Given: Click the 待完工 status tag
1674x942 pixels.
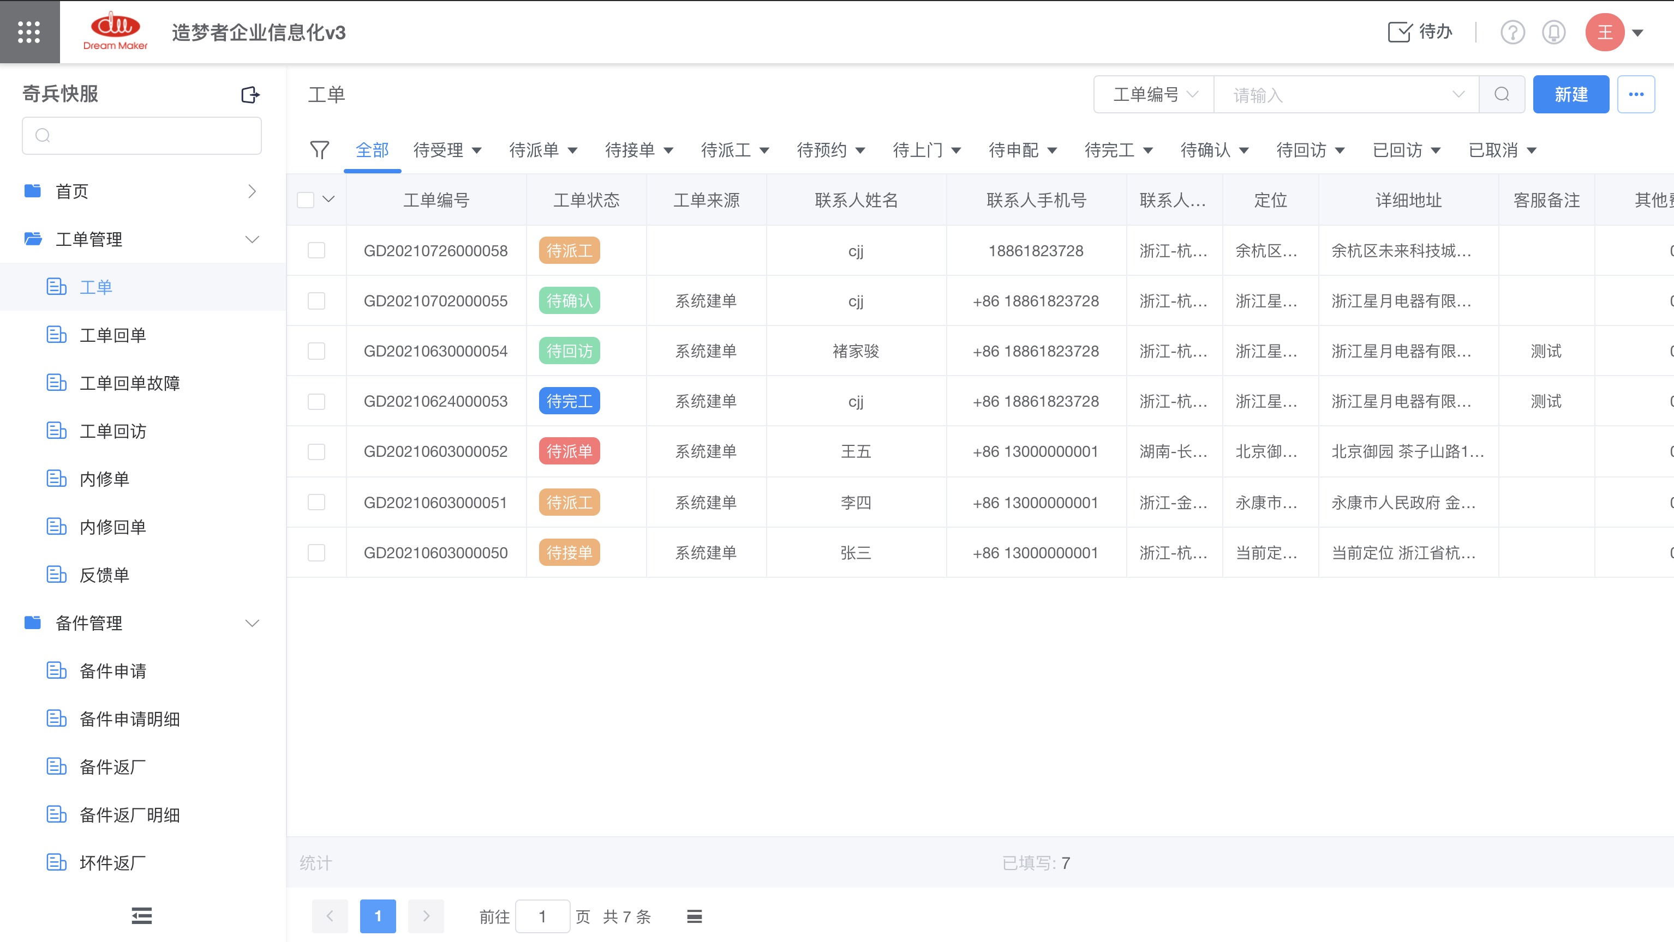Looking at the screenshot, I should (569, 401).
